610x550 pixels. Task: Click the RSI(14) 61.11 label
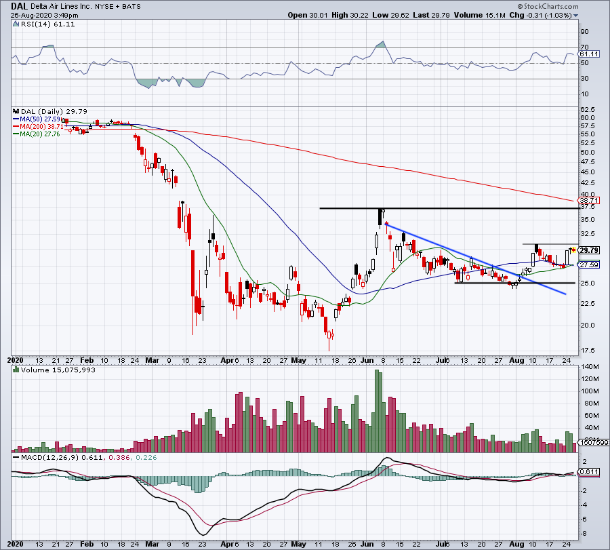coord(48,24)
